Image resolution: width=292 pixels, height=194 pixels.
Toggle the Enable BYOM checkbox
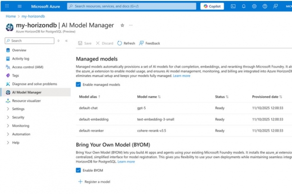click(79, 170)
